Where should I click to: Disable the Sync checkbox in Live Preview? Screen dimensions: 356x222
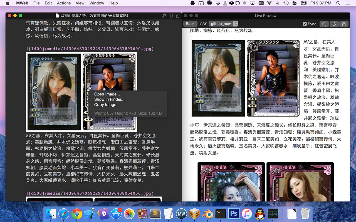[x=305, y=24]
